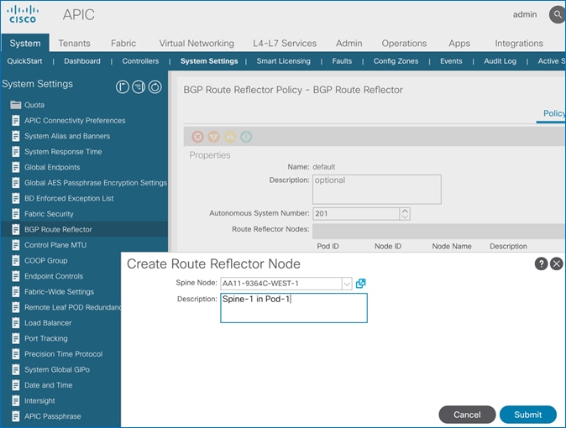The image size is (566, 428).
Task: Click the first circular icon in System Settings header
Action: 123,86
